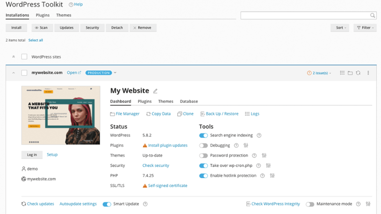Viewport: 381px width, 214px height.
Task: Expand the Filter dropdown
Action: click(x=365, y=28)
